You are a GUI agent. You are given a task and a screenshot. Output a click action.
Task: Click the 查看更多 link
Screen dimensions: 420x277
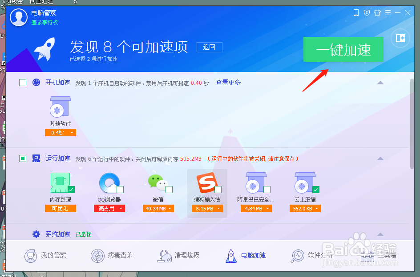228,83
